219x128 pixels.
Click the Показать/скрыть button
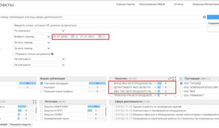[x=20, y=124]
